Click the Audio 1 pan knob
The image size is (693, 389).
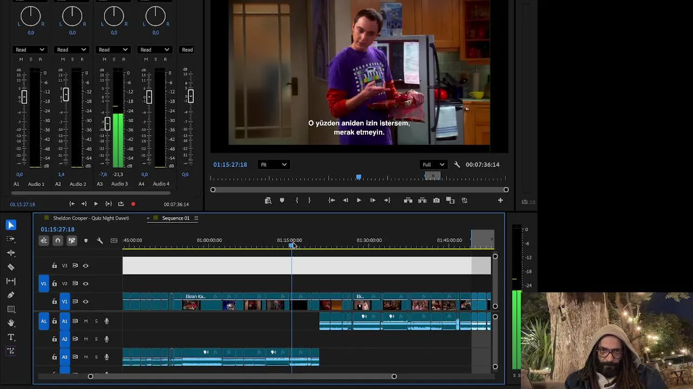tap(30, 15)
